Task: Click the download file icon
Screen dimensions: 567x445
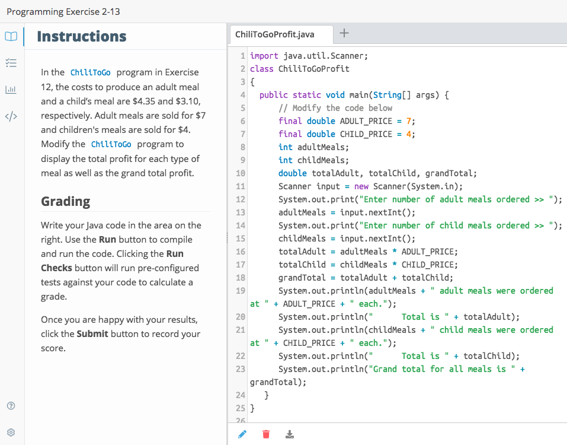Action: [x=290, y=434]
